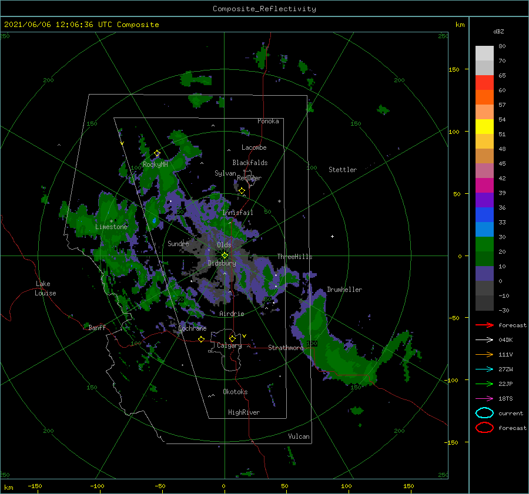Click the cyan 'current' ellipse icon

(x=484, y=413)
